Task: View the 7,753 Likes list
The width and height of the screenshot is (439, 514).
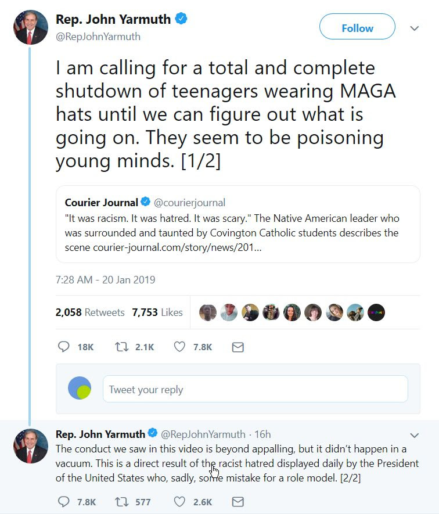Action: pyautogui.click(x=157, y=312)
